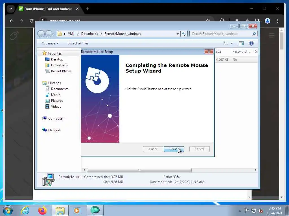Click Chrome back arrow

pyautogui.click(x=11, y=21)
